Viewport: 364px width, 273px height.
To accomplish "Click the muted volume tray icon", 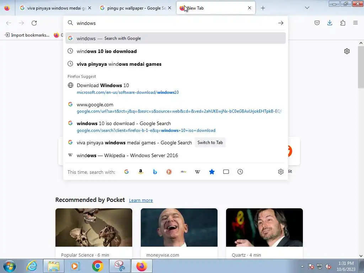I will pyautogui.click(x=328, y=267).
